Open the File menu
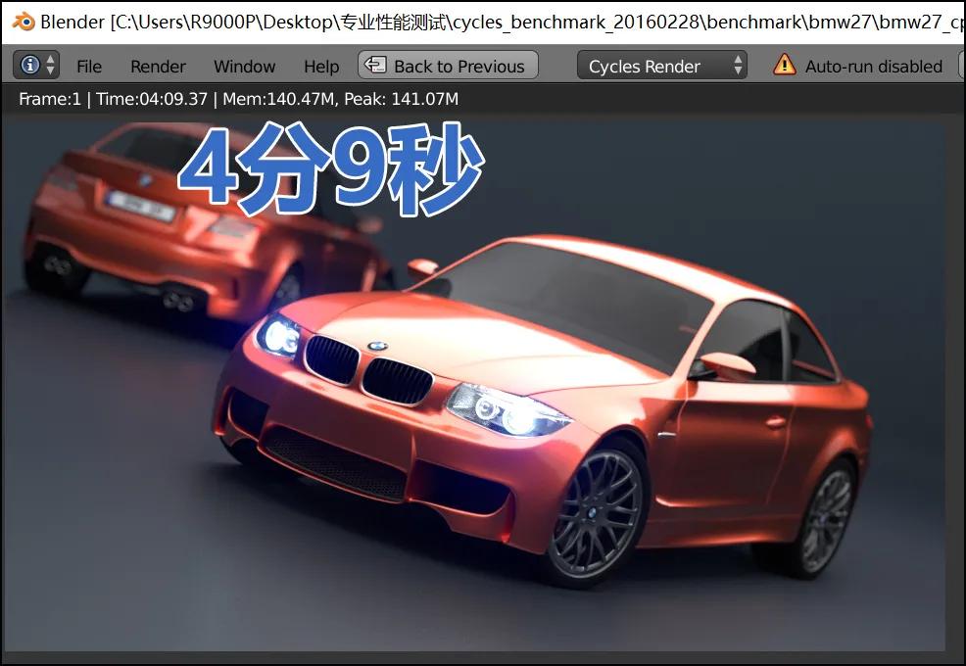The width and height of the screenshot is (966, 666). (x=89, y=66)
